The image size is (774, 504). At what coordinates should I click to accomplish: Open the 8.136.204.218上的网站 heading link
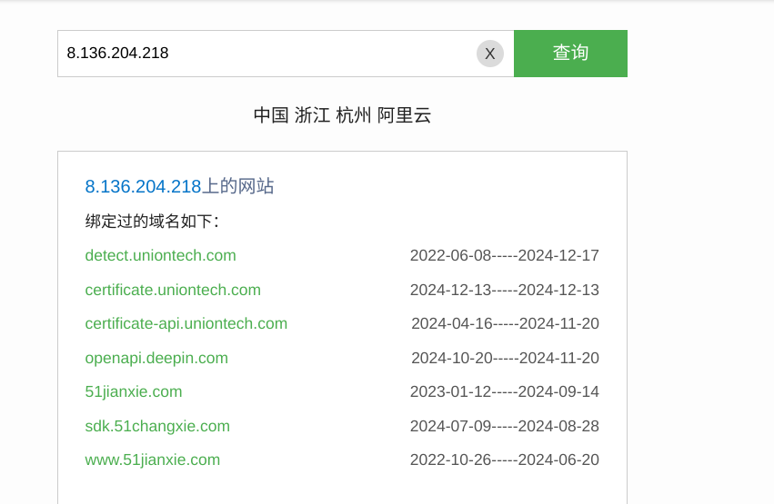point(179,186)
